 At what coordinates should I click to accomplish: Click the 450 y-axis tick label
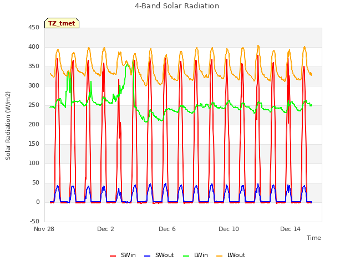34,28
